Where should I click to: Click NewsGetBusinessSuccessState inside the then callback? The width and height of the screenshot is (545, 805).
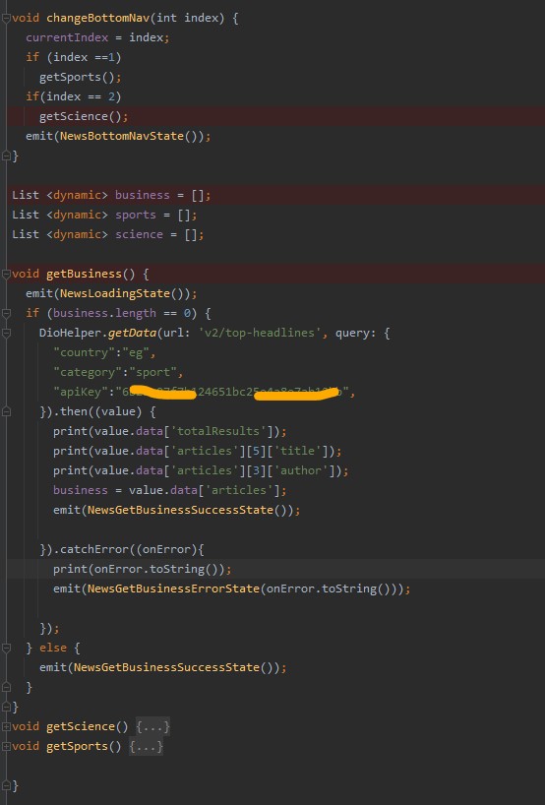point(180,510)
